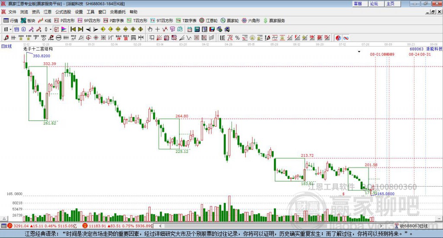Image resolution: width=443 pixels, height=238 pixels.
Task: Click the 客服 button in title bar
Action: (x=360, y=3)
